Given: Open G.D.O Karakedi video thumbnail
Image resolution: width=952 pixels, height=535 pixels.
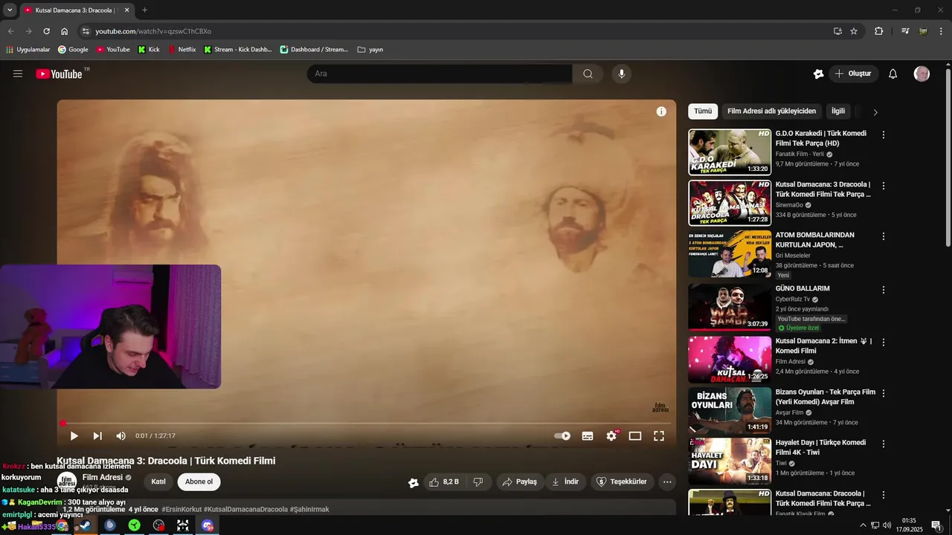Looking at the screenshot, I should click(x=730, y=152).
